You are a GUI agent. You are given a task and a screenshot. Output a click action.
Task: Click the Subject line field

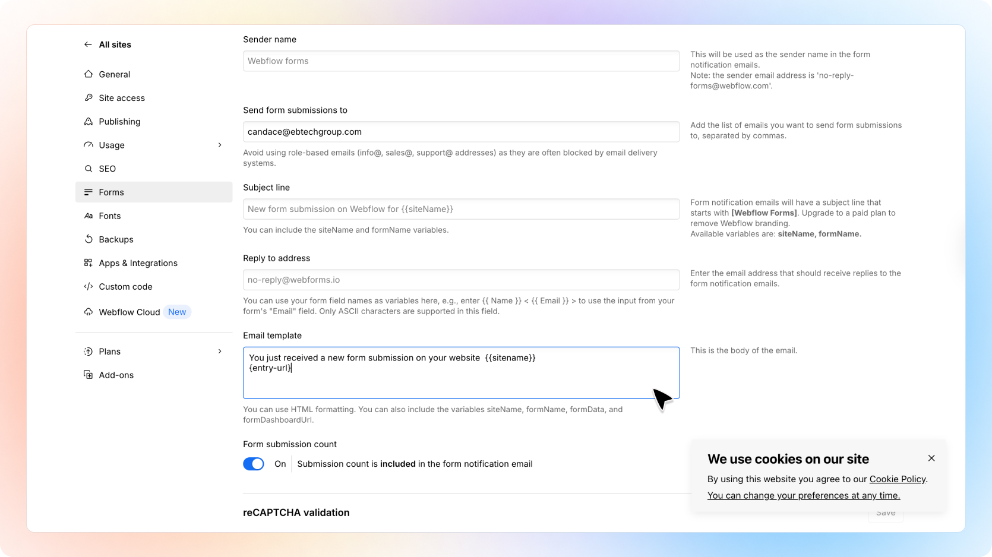[461, 209]
